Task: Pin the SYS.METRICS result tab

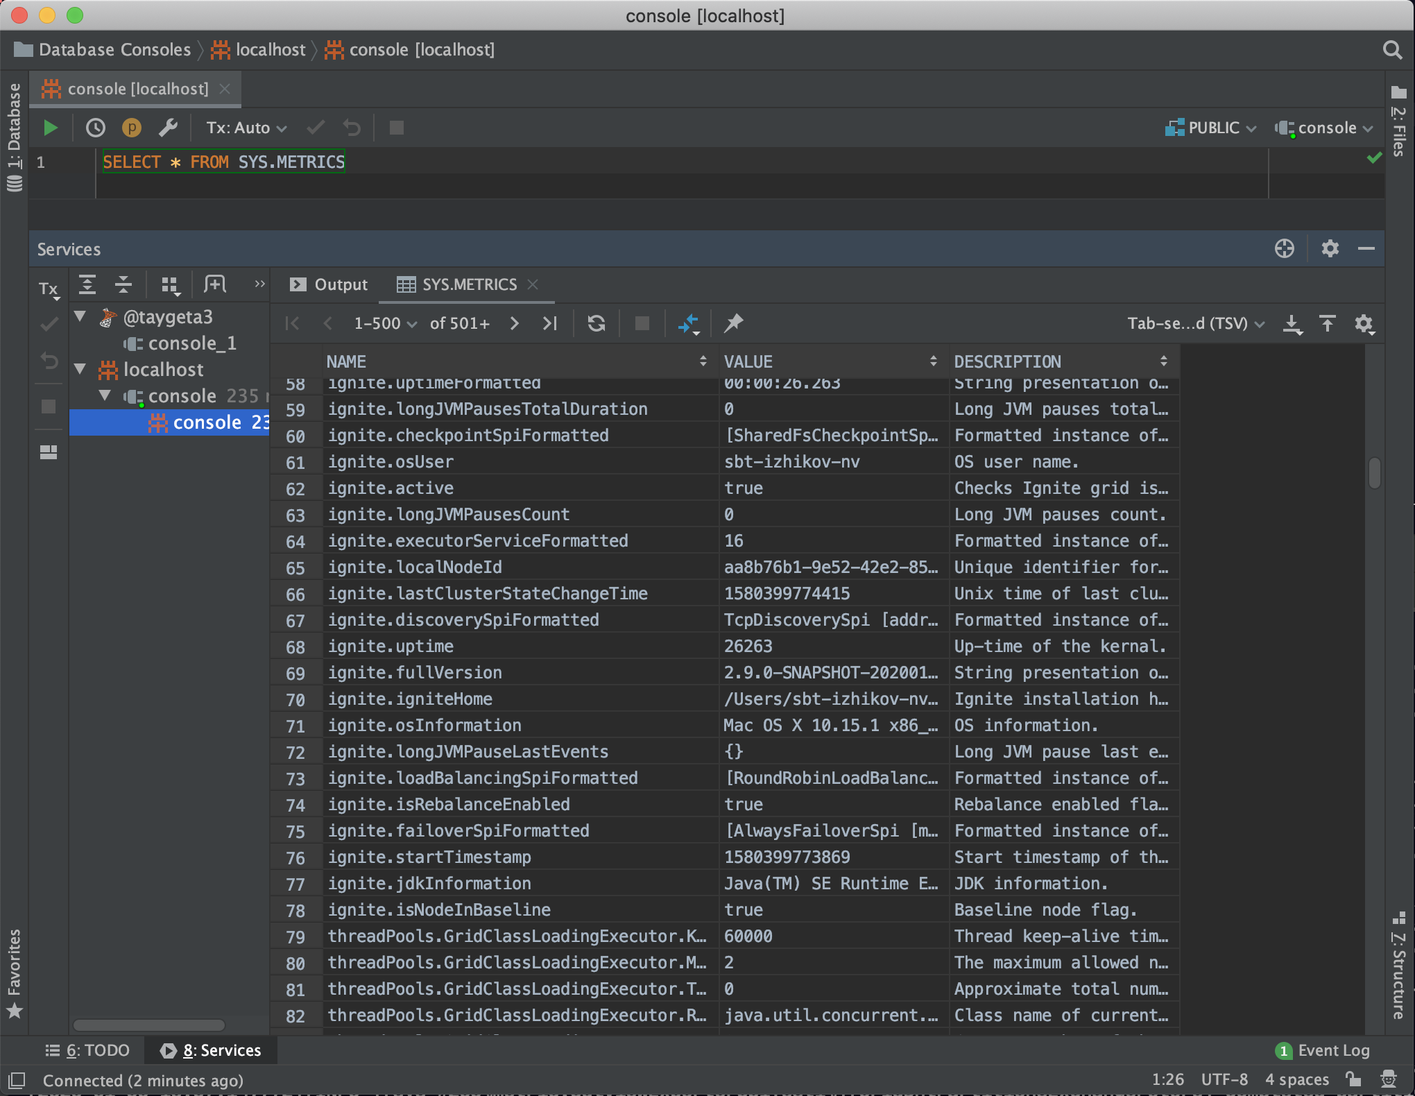Action: click(733, 323)
